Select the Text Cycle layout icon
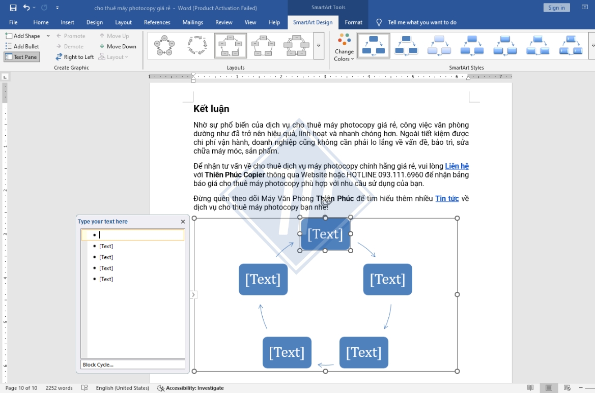Viewport: 595px width, 393px height. coord(197,45)
